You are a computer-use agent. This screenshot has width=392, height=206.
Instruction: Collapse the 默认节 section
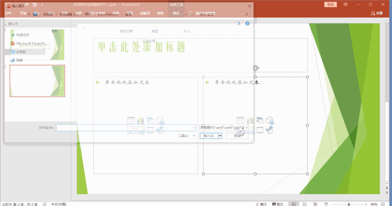click(5, 24)
